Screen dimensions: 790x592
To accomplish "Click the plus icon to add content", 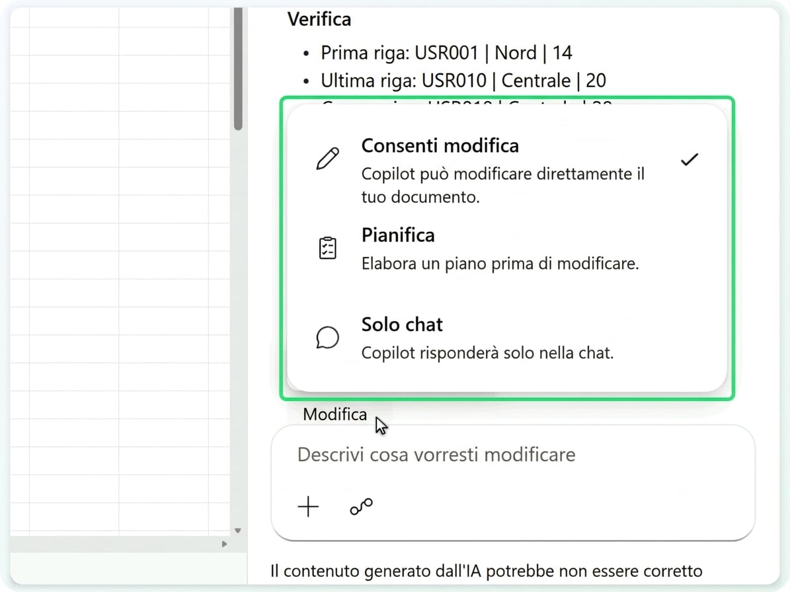I will coord(308,506).
